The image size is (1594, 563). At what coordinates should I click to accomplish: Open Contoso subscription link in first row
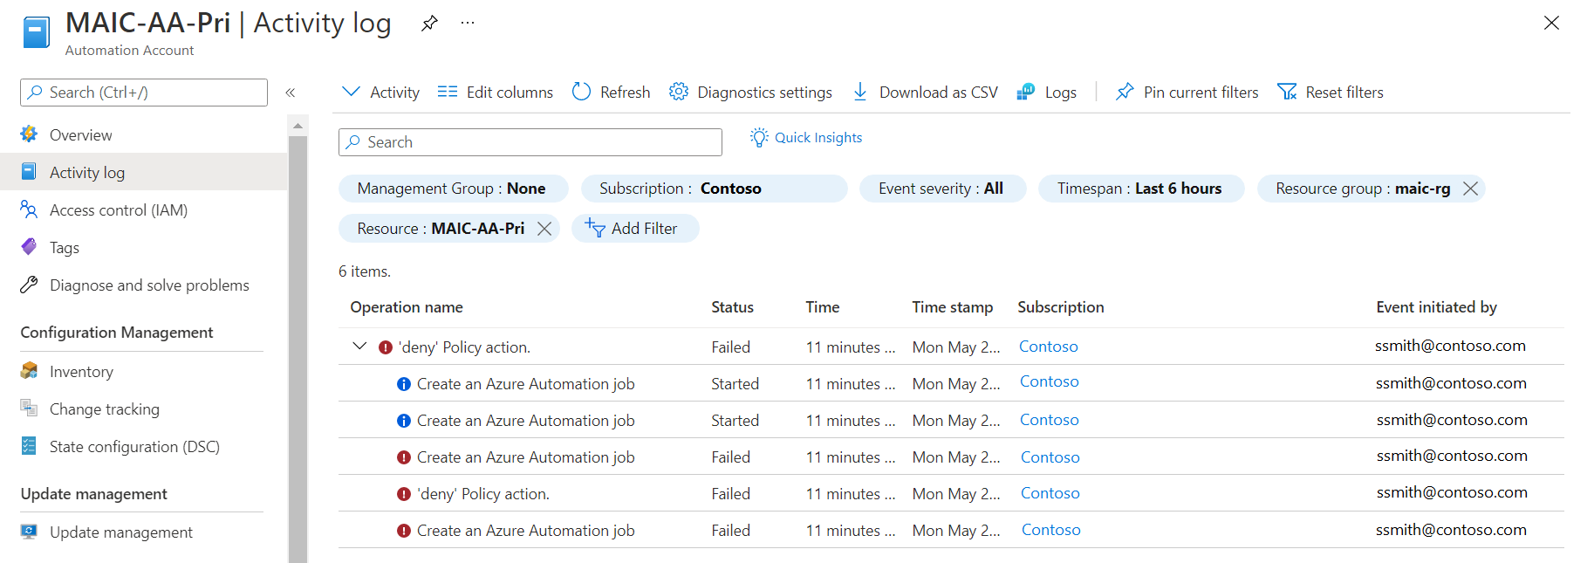1048,347
